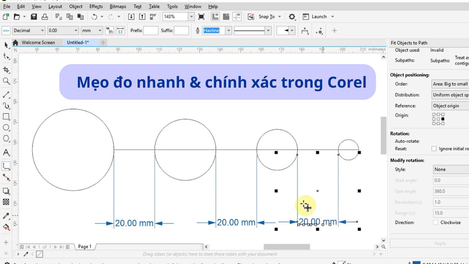Toggle snapping off icon
The height and width of the screenshot is (264, 469).
coord(251,16)
